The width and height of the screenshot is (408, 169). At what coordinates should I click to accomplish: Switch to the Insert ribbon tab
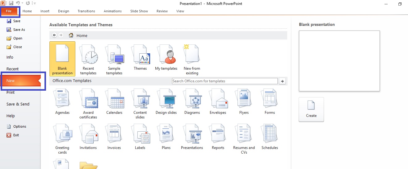[45, 11]
